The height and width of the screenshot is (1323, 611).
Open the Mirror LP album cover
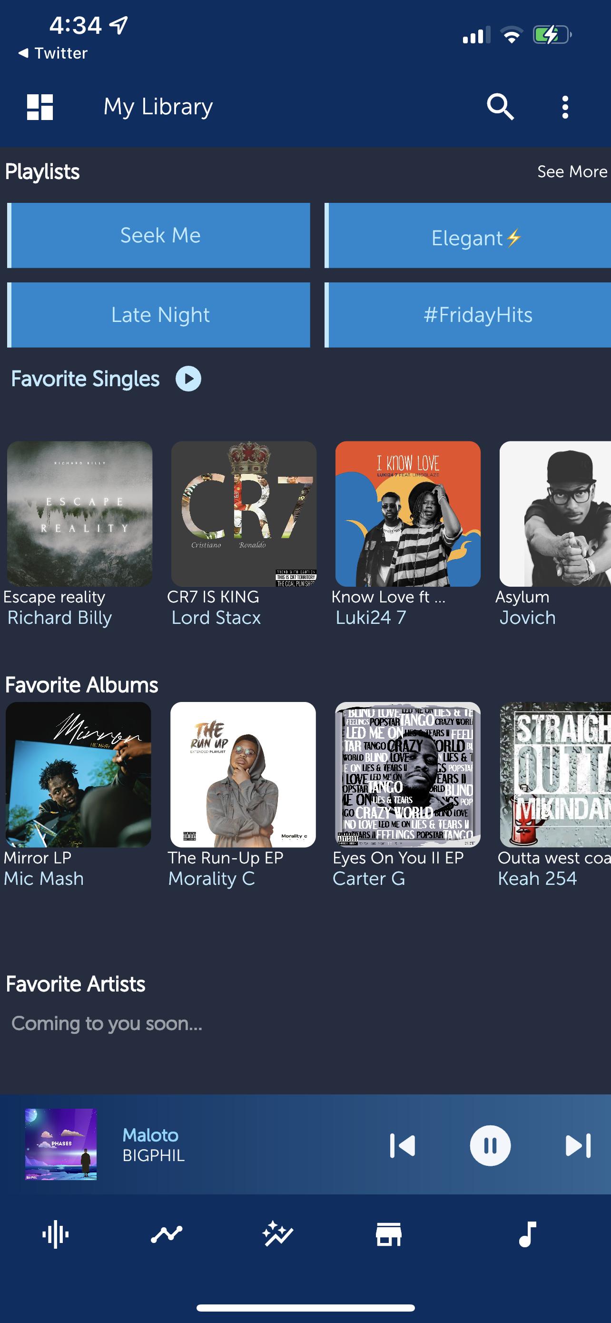[x=78, y=774]
